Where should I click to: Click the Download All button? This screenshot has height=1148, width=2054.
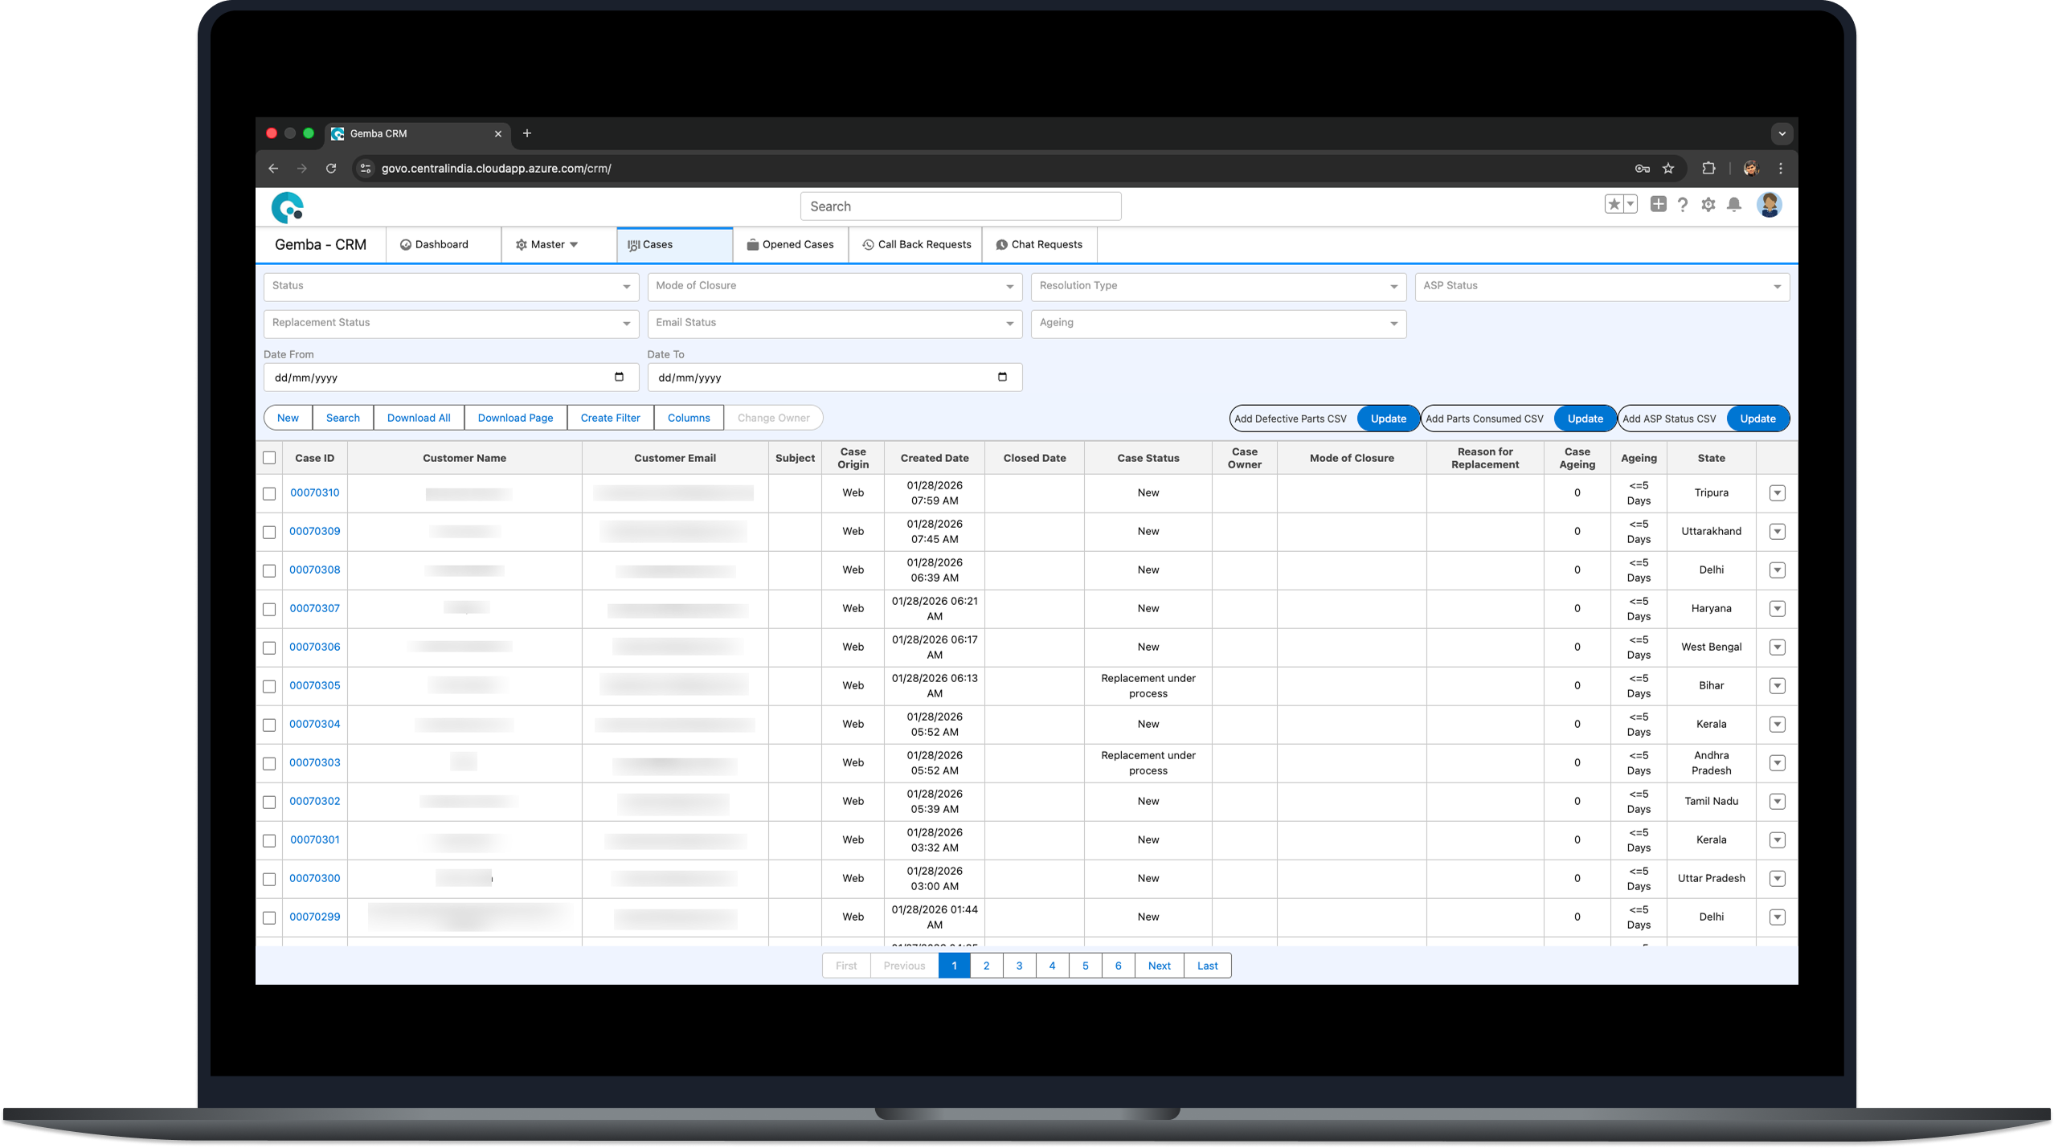pyautogui.click(x=419, y=418)
